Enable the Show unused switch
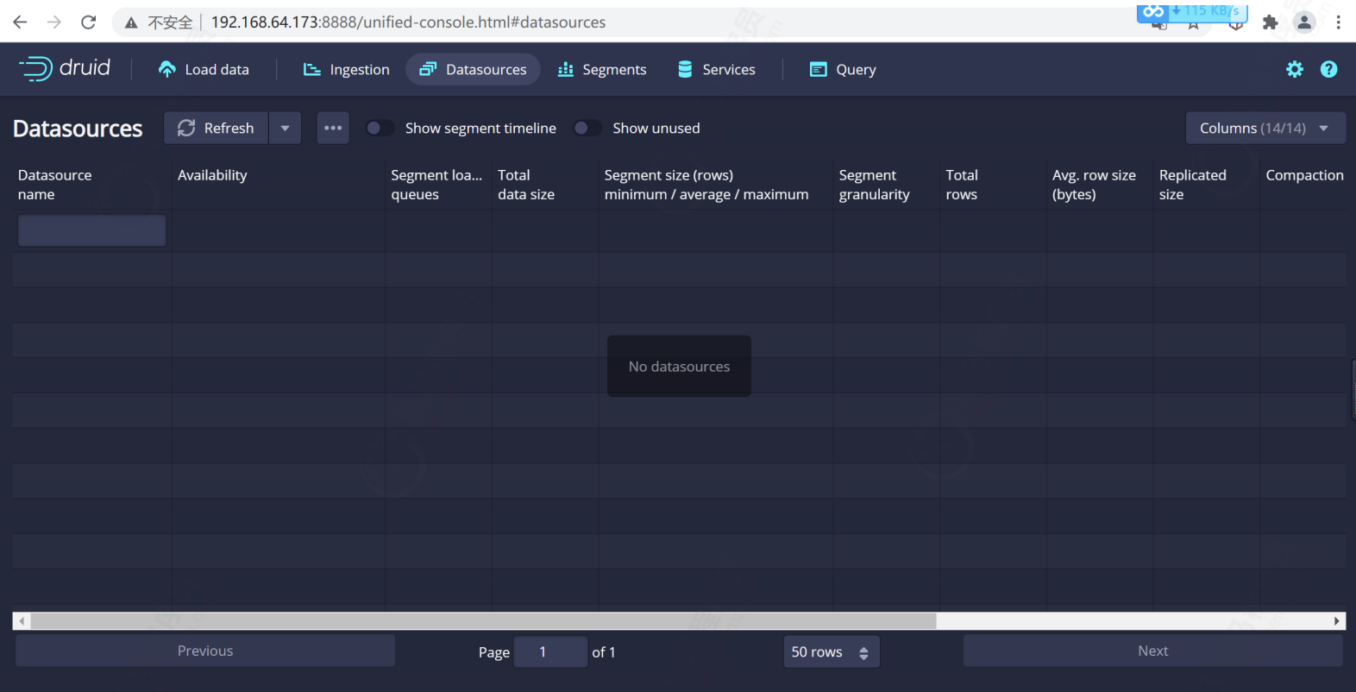Image resolution: width=1356 pixels, height=692 pixels. (587, 128)
